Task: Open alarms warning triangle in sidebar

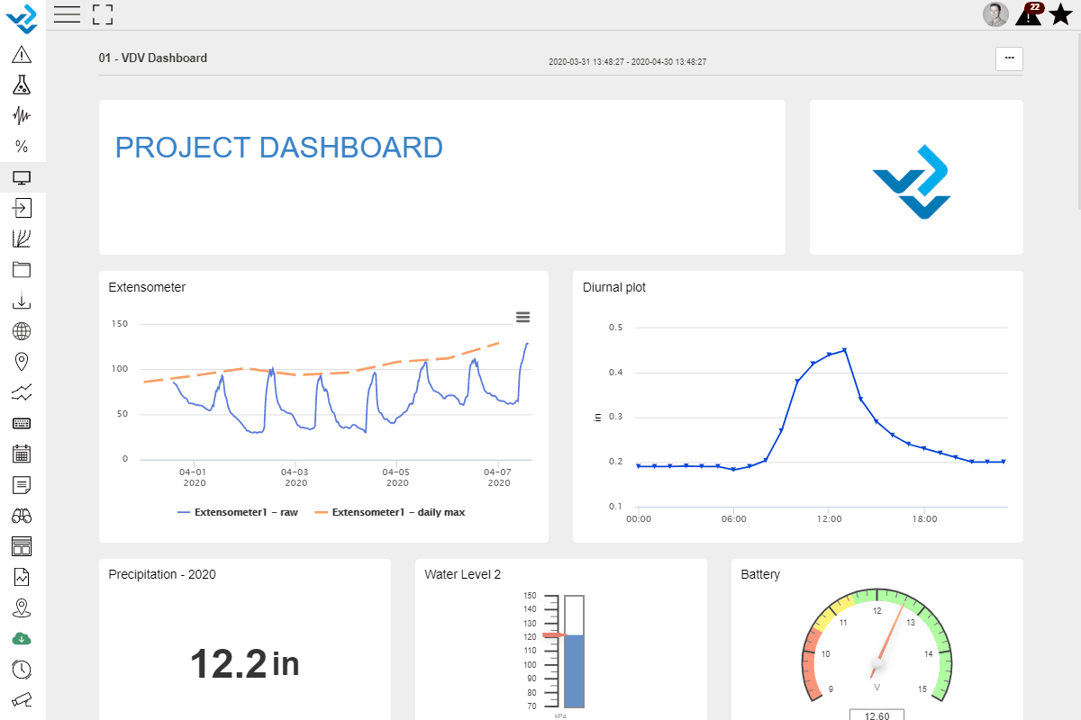Action: (x=22, y=54)
